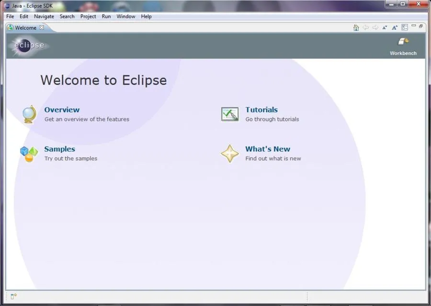This screenshot has height=306, width=431.
Task: Open the Workbench via its icon
Action: [x=404, y=42]
